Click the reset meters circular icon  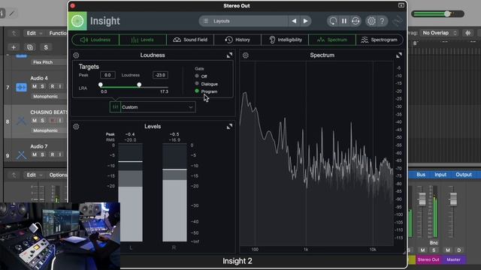tap(333, 21)
